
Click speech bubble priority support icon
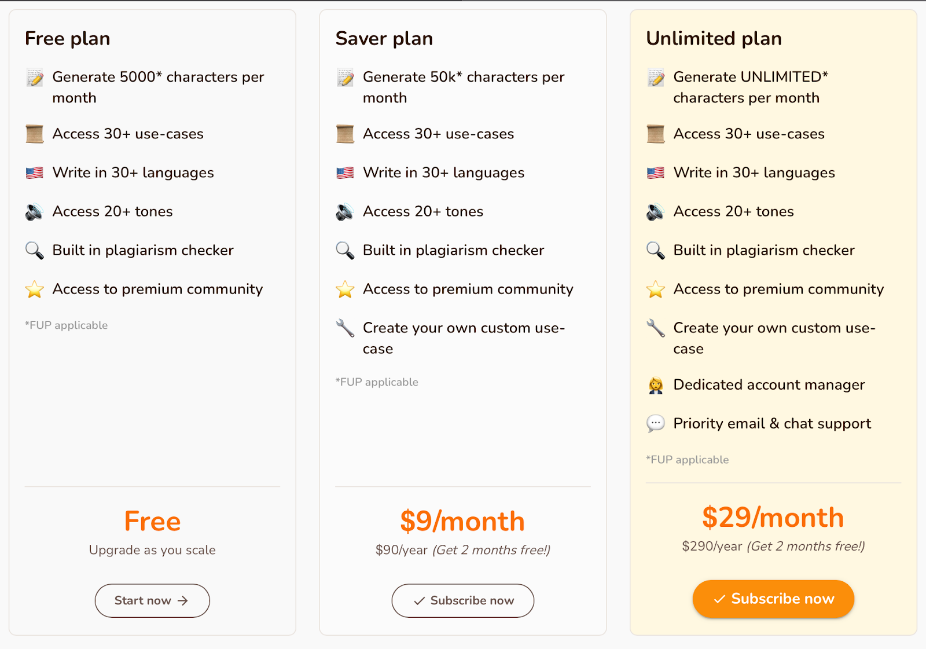click(x=656, y=424)
